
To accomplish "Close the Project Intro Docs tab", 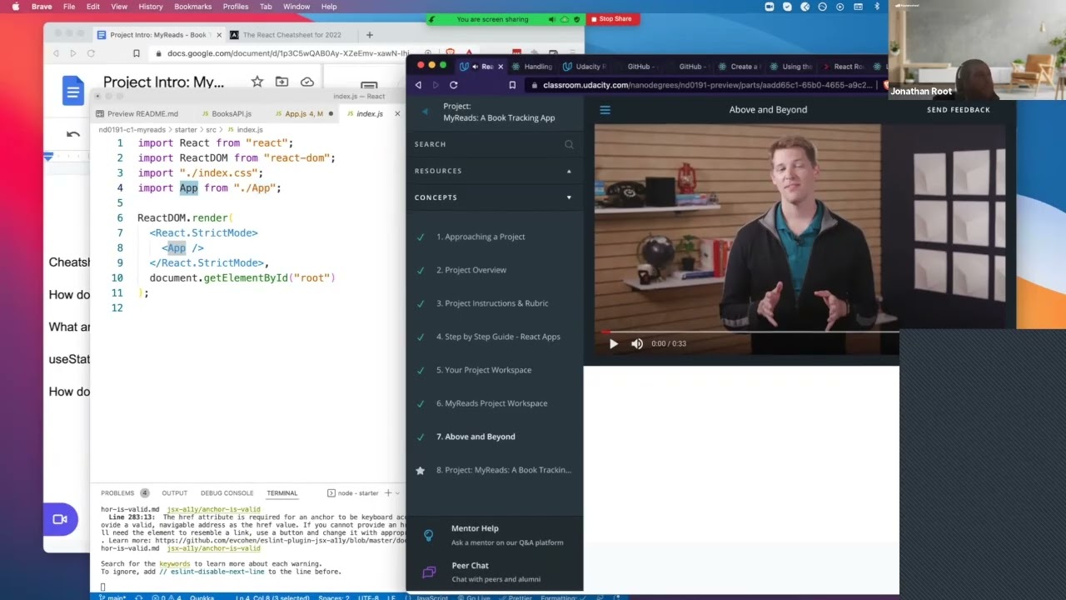I will coord(217,35).
